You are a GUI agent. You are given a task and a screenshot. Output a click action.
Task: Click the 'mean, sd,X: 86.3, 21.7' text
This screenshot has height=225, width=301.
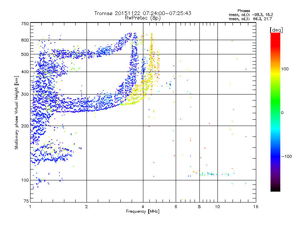click(x=250, y=19)
